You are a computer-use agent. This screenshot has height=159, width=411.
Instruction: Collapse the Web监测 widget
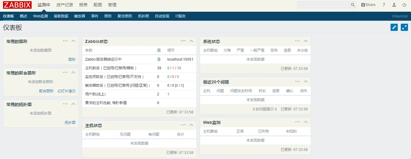(306, 122)
